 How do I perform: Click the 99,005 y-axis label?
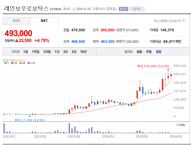click(x=179, y=108)
